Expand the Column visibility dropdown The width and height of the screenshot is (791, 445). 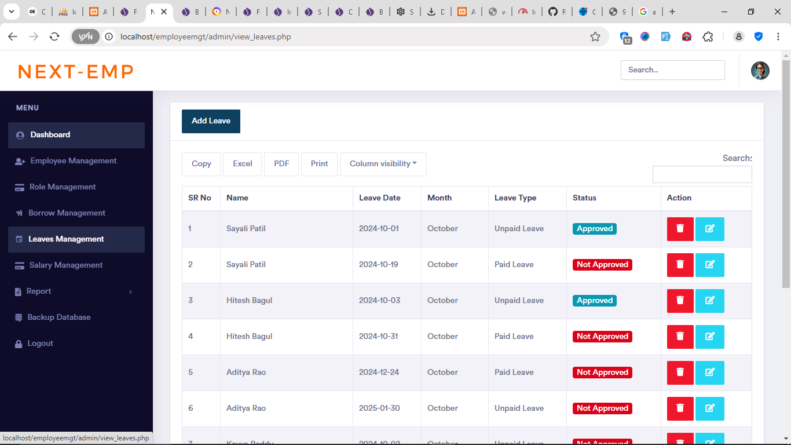click(x=383, y=164)
